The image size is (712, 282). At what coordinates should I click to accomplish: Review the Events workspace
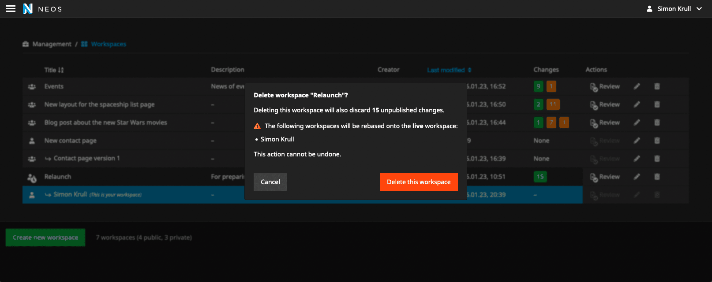[x=605, y=87]
